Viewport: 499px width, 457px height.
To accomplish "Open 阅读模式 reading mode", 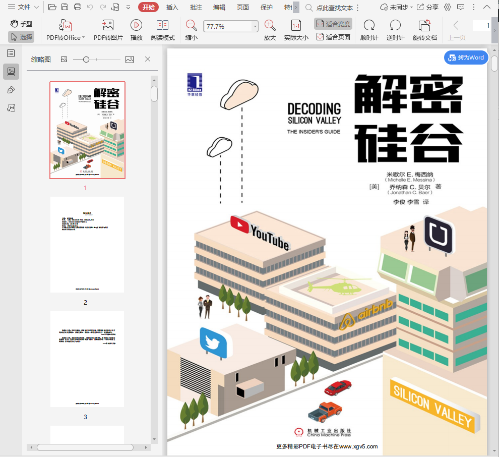I will 162,26.
